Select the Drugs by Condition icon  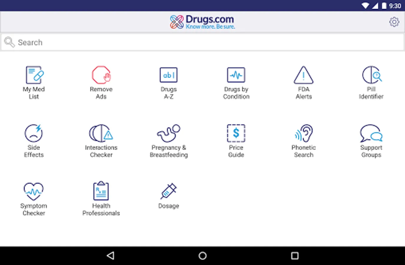(236, 75)
